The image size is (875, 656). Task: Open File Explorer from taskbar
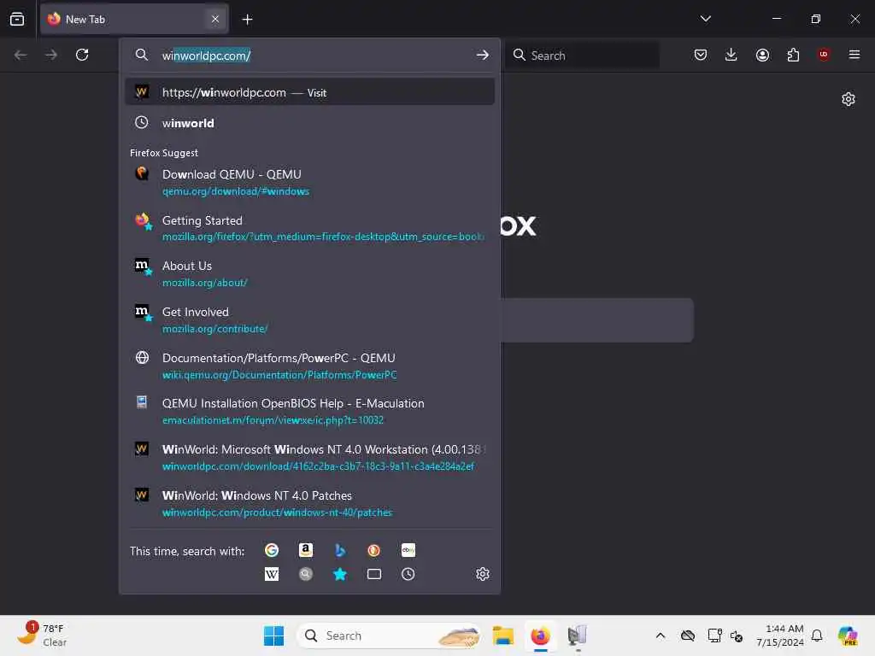pos(502,635)
